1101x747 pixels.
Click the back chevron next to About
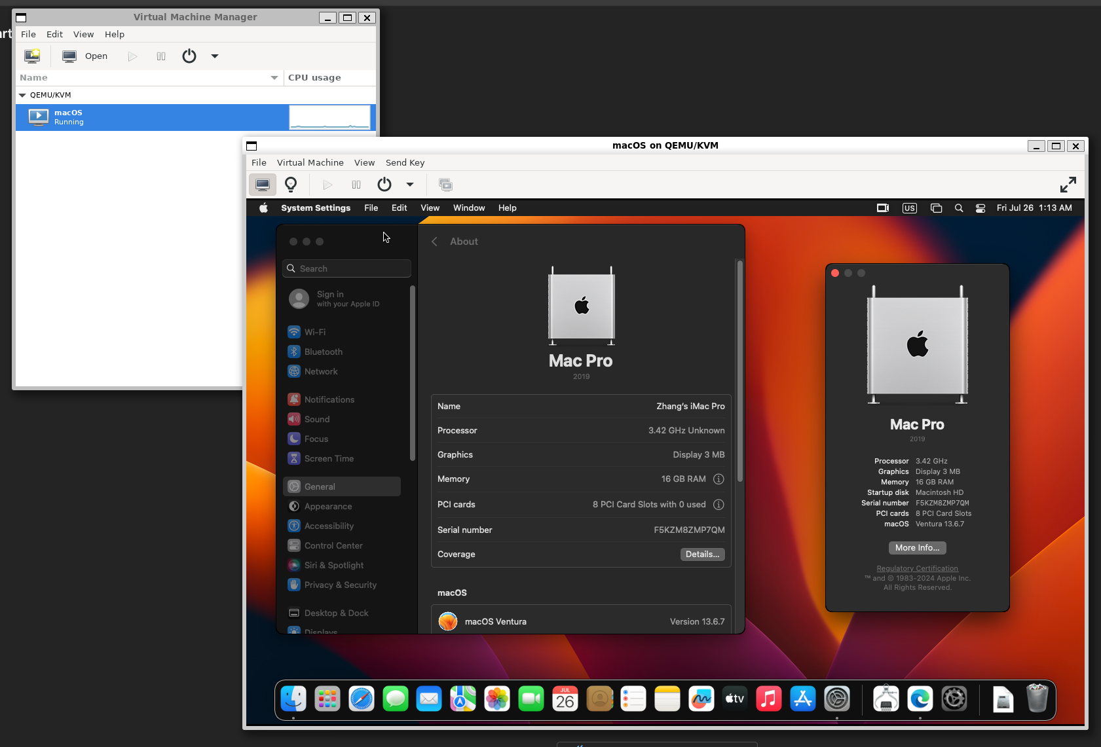[x=434, y=242]
